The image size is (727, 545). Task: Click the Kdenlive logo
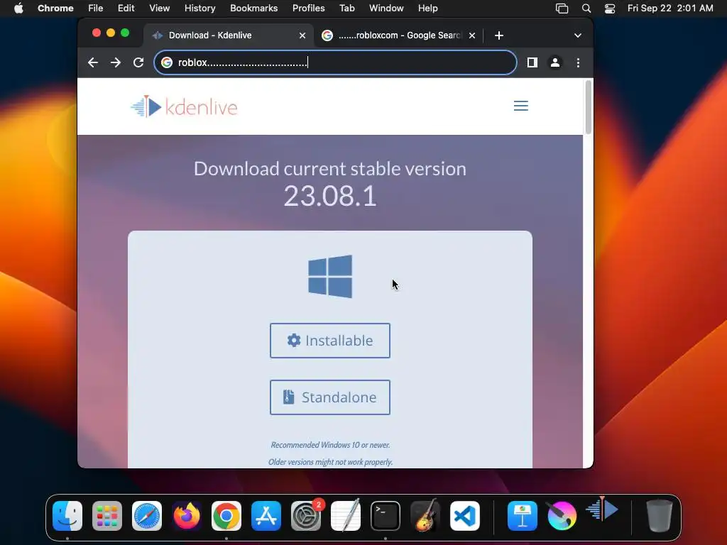click(x=184, y=106)
